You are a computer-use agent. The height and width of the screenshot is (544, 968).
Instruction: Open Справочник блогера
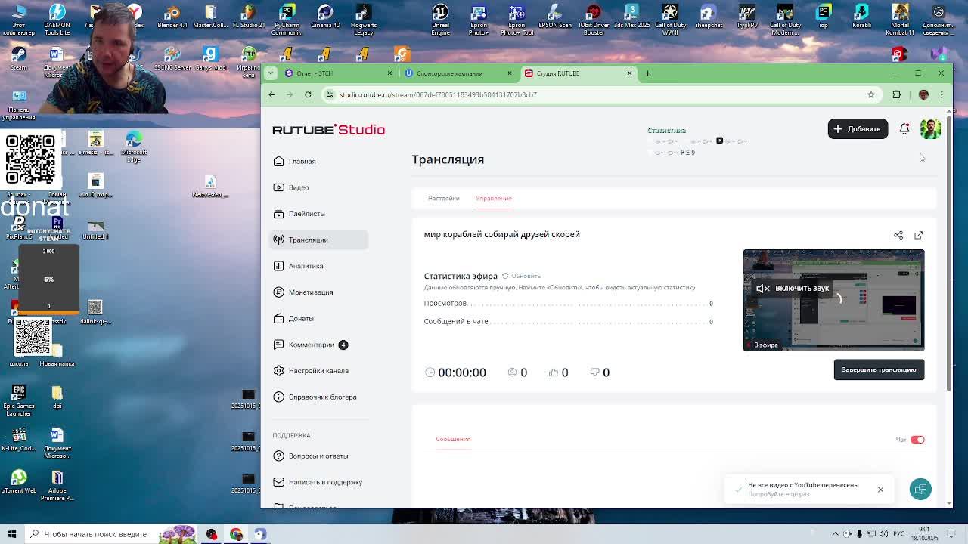coord(315,397)
